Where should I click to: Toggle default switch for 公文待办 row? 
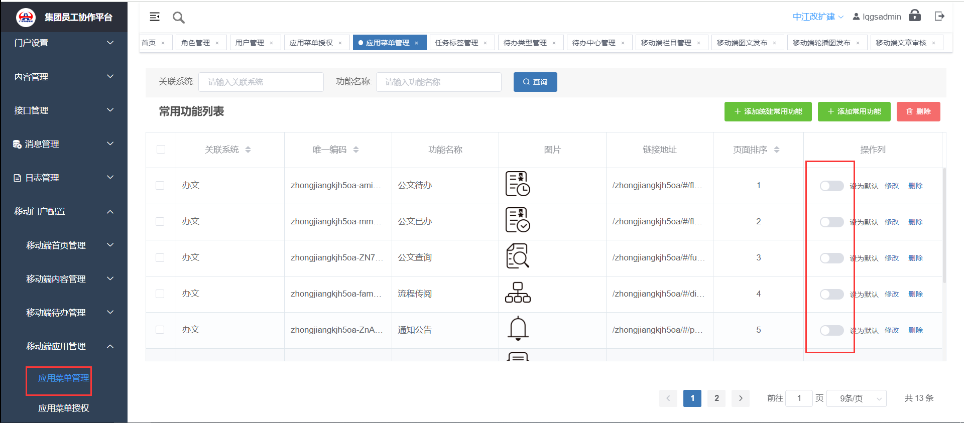[831, 186]
